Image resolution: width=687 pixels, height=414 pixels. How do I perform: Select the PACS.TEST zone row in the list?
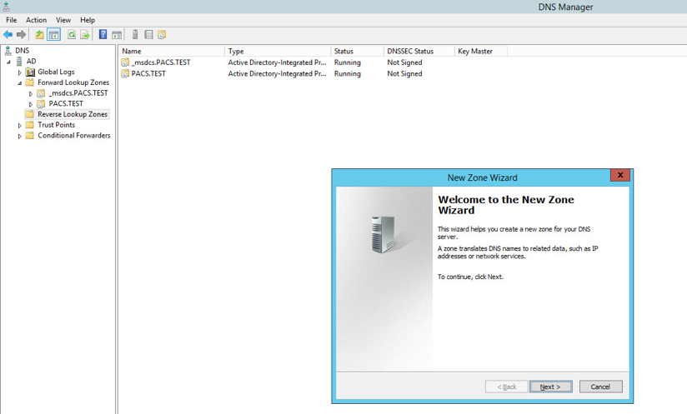(x=148, y=73)
